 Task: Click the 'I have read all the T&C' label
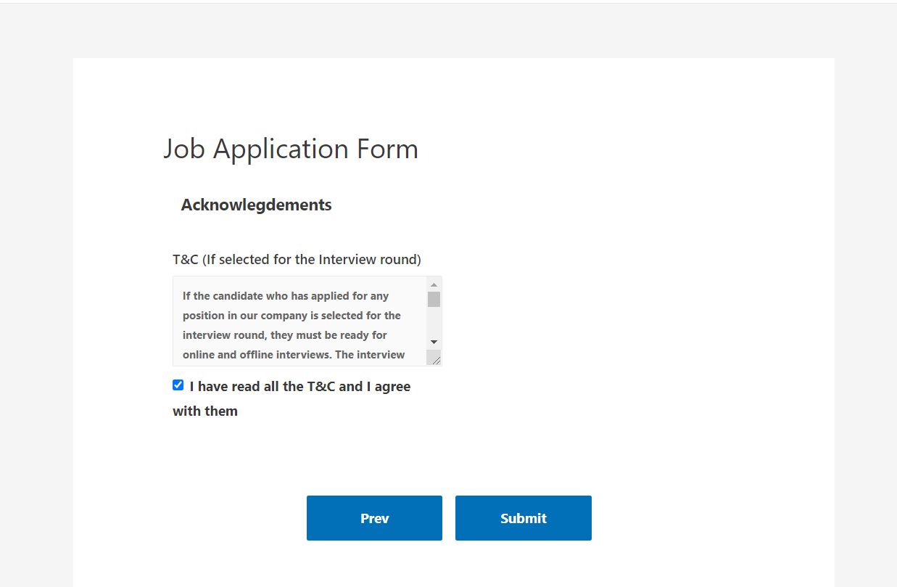(299, 387)
